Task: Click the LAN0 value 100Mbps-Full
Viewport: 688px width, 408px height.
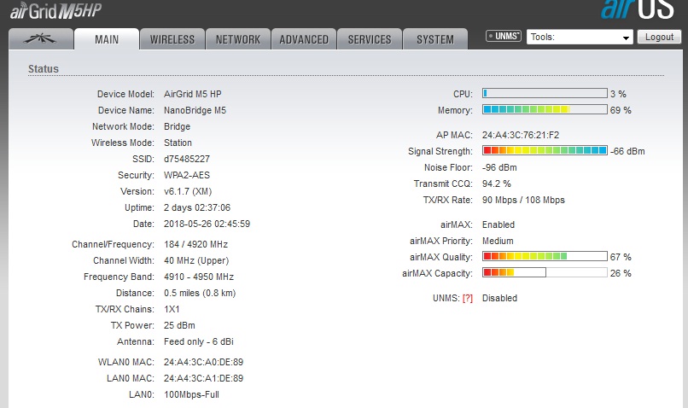Action: 191,394
